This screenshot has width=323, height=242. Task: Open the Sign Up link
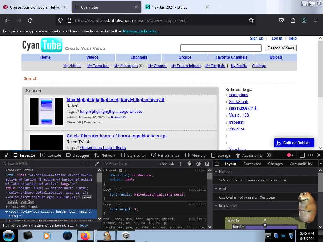pyautogui.click(x=256, y=38)
